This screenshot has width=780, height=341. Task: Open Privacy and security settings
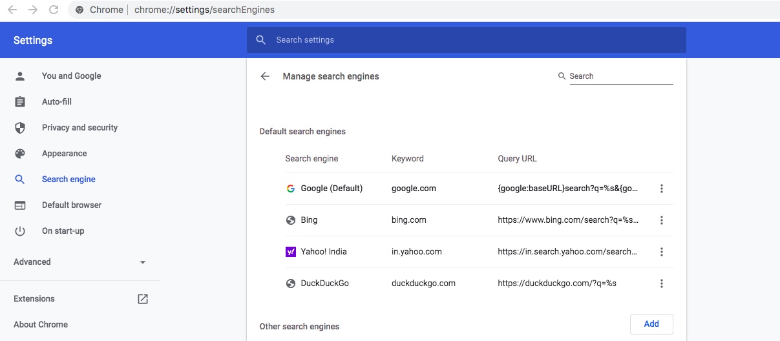(79, 127)
